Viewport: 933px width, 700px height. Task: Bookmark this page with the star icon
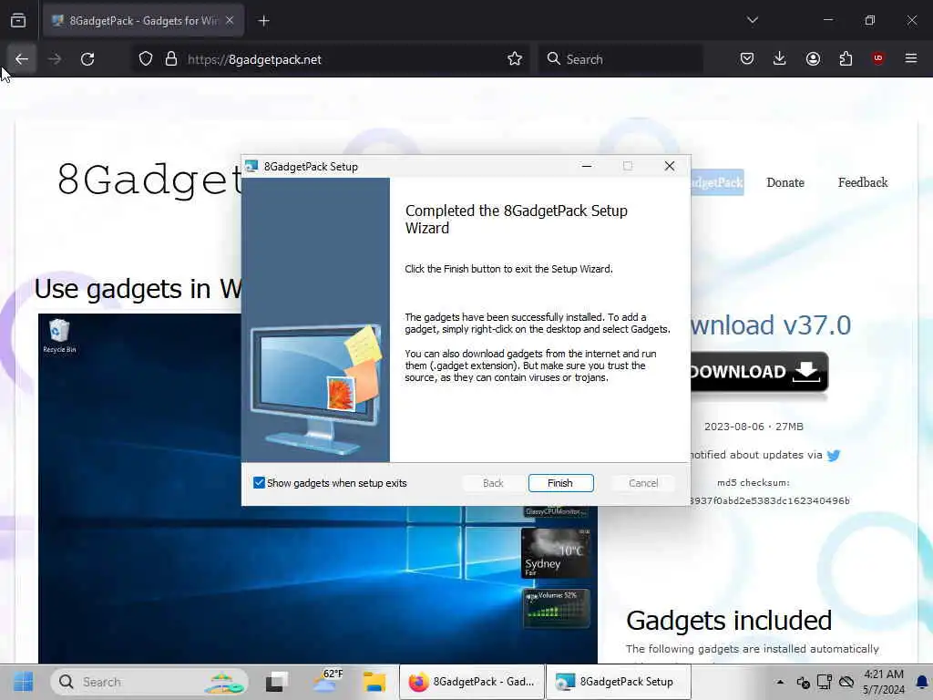(x=515, y=59)
